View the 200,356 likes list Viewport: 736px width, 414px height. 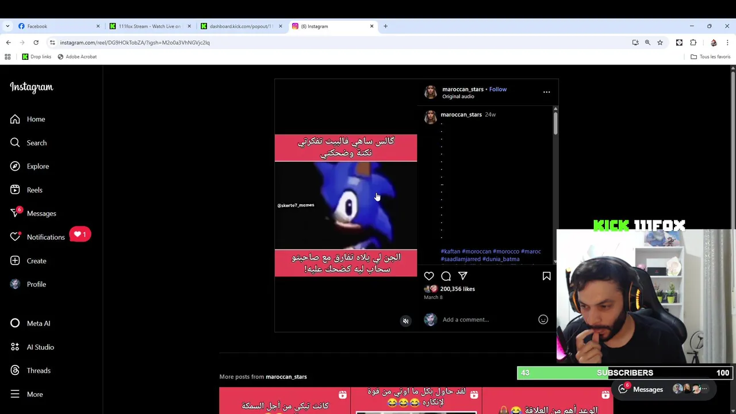point(458,289)
